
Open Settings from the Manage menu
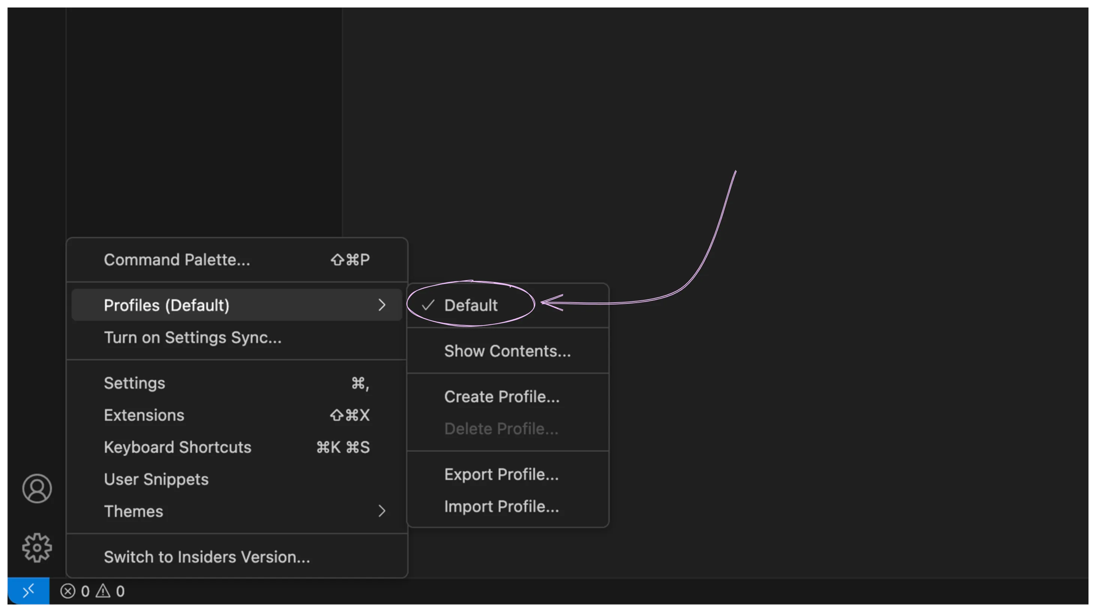click(x=236, y=383)
